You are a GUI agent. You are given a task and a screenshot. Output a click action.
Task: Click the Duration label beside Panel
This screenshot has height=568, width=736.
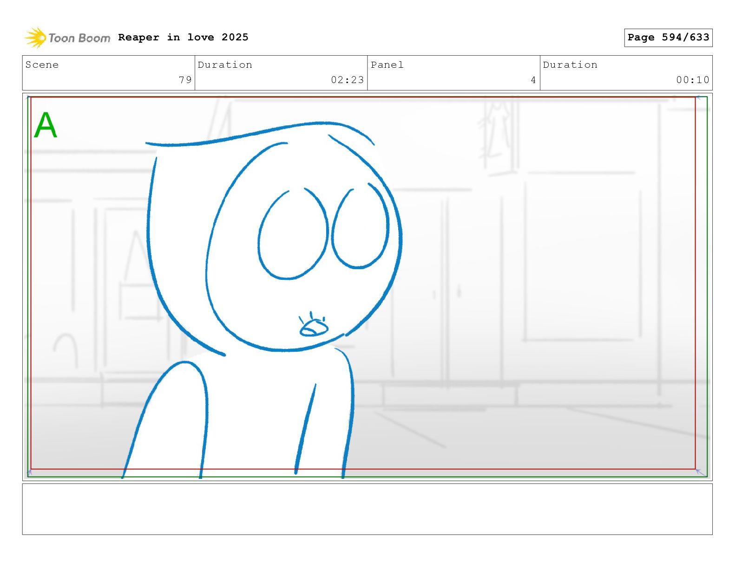click(570, 65)
